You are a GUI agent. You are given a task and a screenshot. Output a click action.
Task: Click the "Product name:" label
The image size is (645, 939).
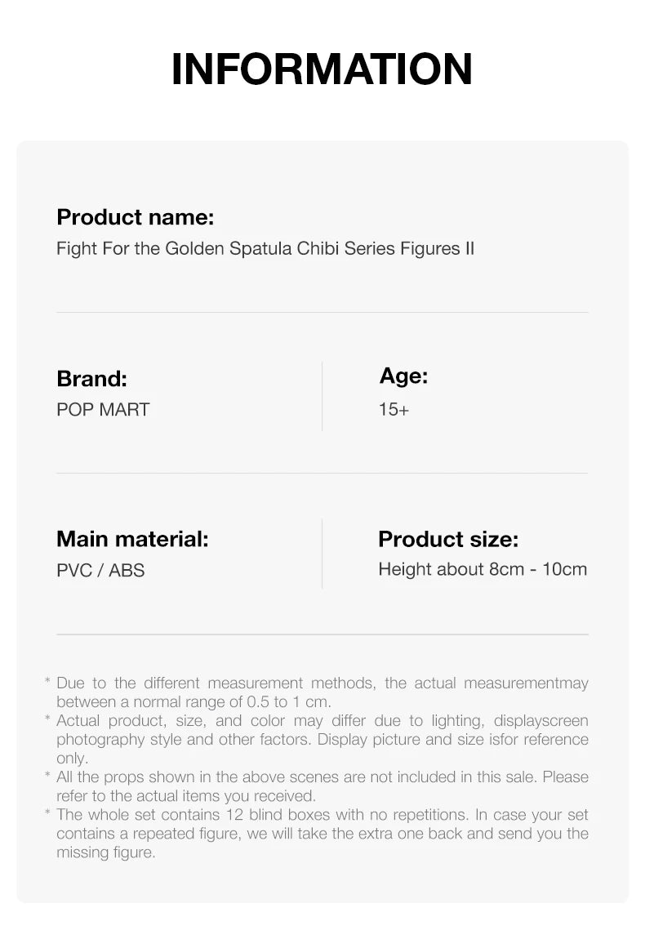pyautogui.click(x=135, y=217)
